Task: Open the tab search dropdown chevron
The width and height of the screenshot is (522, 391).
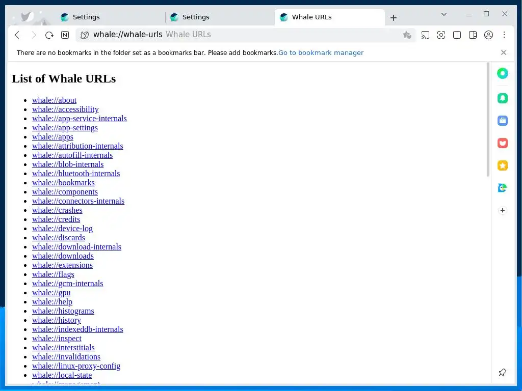Action: pyautogui.click(x=444, y=14)
